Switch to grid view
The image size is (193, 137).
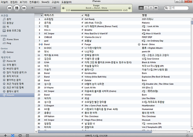(151, 8)
